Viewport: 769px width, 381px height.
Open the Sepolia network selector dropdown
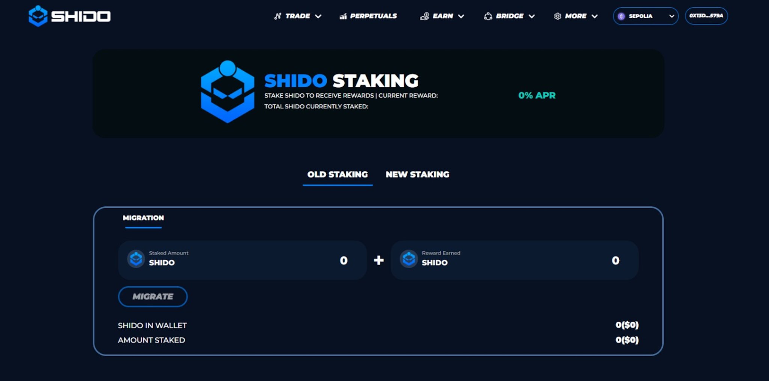645,16
